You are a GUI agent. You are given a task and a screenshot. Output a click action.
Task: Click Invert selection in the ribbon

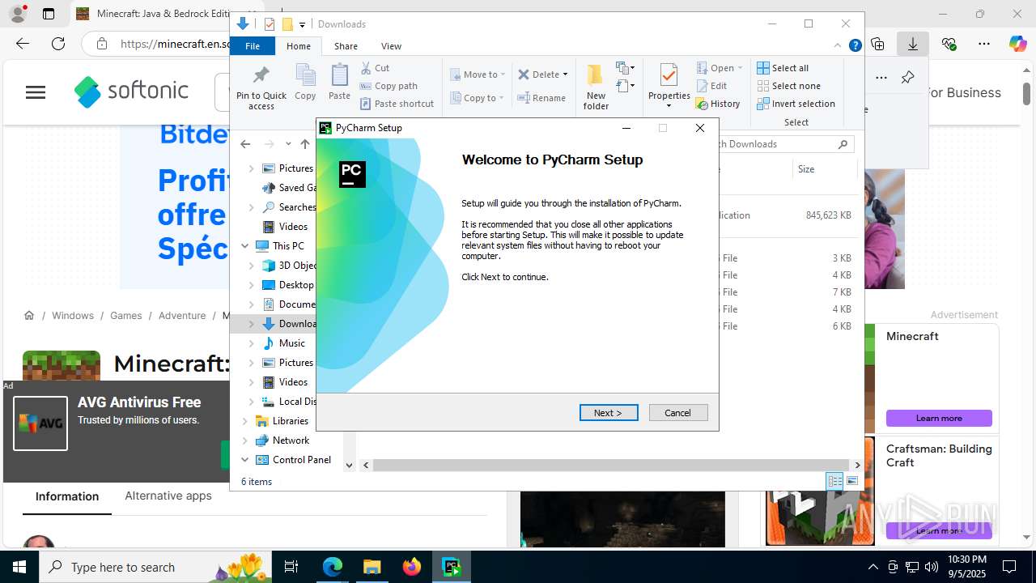pyautogui.click(x=796, y=104)
